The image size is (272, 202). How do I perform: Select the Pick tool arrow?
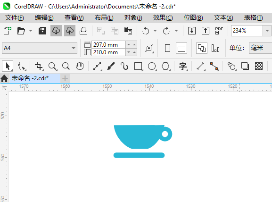coord(8,66)
